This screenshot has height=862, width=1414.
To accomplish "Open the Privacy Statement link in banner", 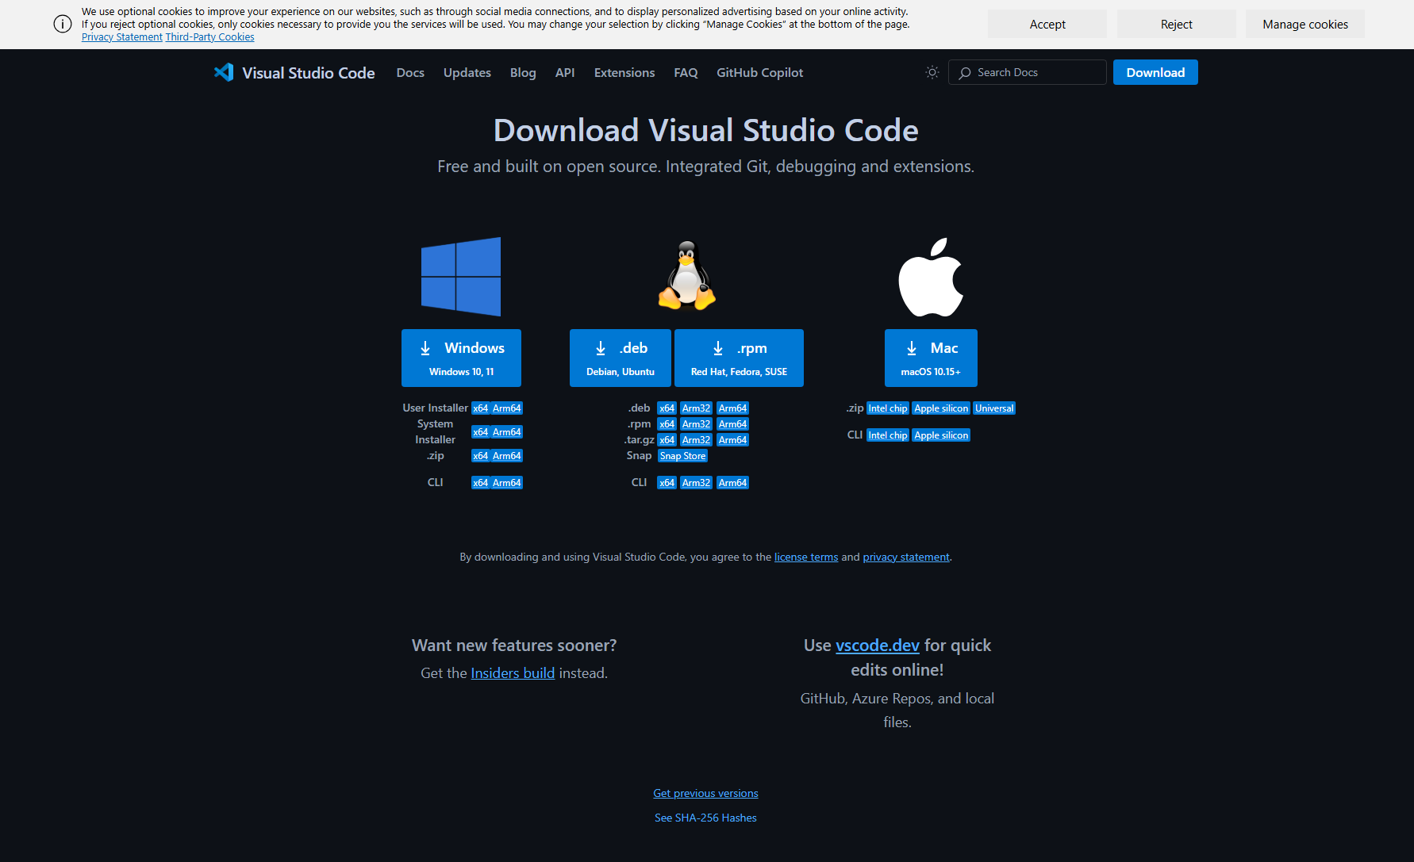I will pyautogui.click(x=121, y=37).
